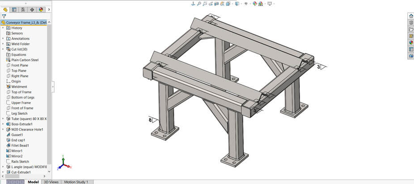This screenshot has height=184, width=414.
Task: Show more manager tabs with the right chevron
Action: [x=49, y=10]
